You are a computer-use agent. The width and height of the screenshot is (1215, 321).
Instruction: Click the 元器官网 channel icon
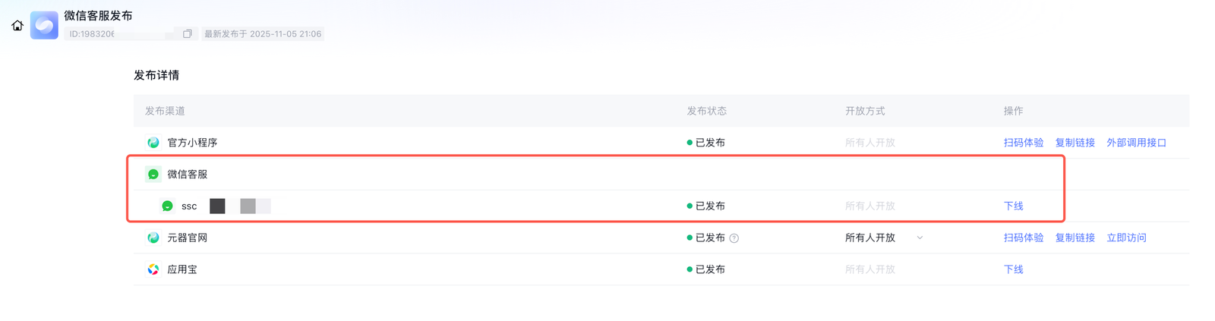[x=153, y=238]
